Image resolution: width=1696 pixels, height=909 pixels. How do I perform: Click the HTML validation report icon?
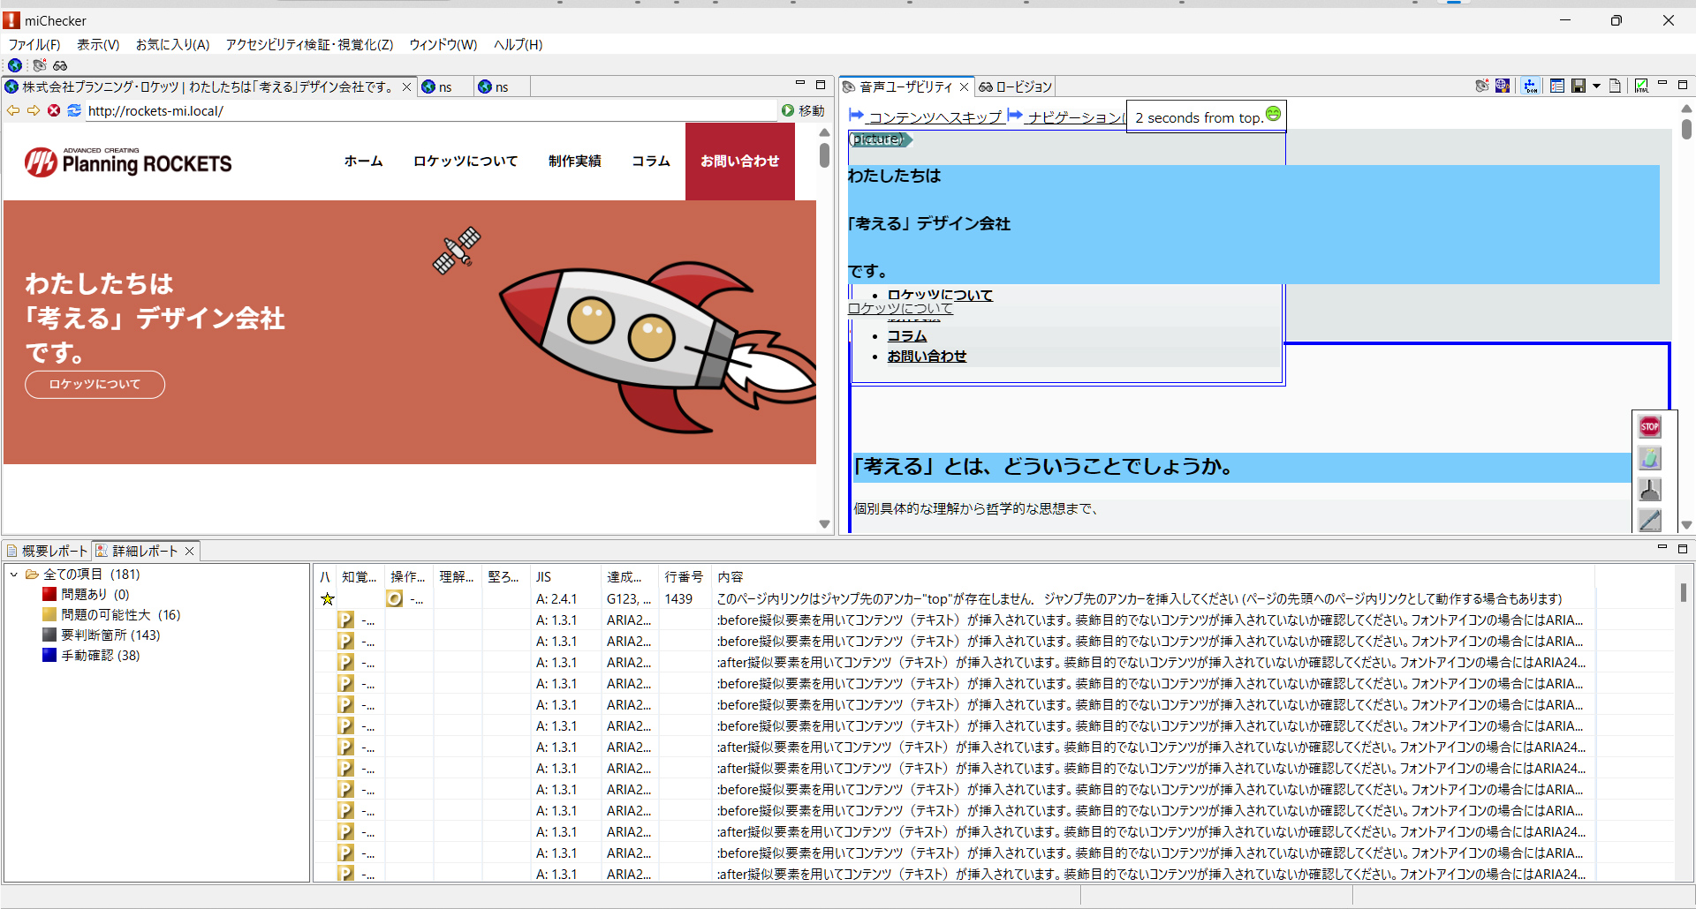[1641, 86]
